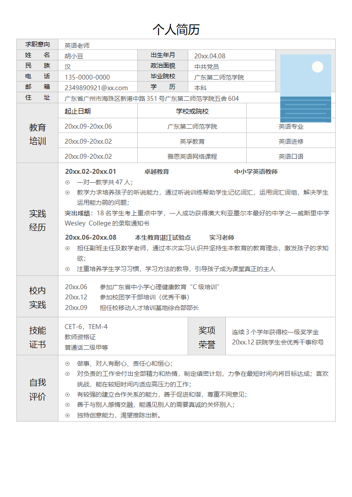
Task: Click the 毕业院校 label cell
Action: coord(163,76)
